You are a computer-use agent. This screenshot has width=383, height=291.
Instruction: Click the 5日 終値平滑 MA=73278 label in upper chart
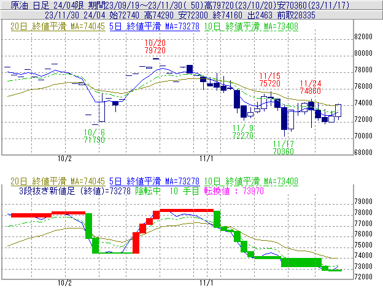click(x=155, y=26)
